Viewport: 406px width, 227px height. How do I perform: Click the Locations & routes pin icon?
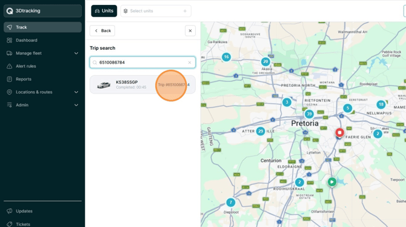[x=9, y=92]
